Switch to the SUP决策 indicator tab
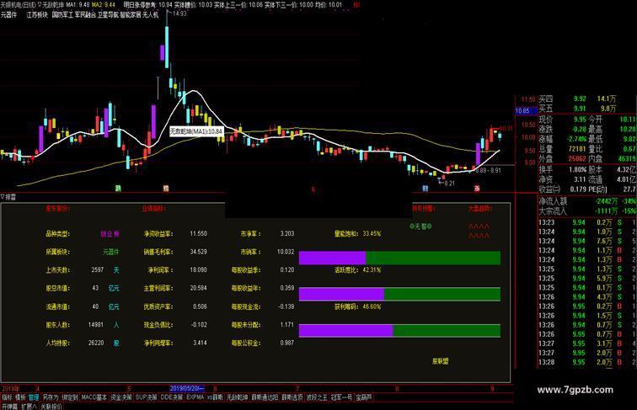Screen dimensions: 637x410 pyautogui.click(x=147, y=397)
